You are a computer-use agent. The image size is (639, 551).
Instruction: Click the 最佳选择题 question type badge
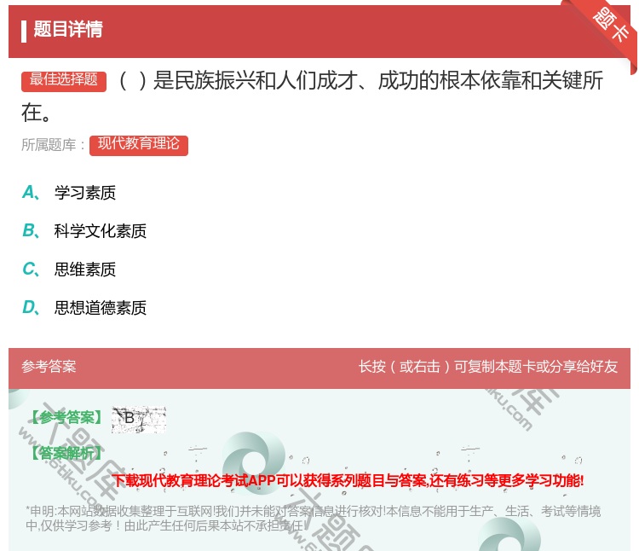64,81
